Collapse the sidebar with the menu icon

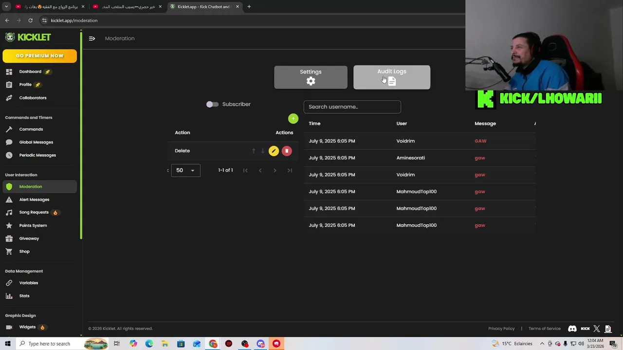(x=92, y=38)
